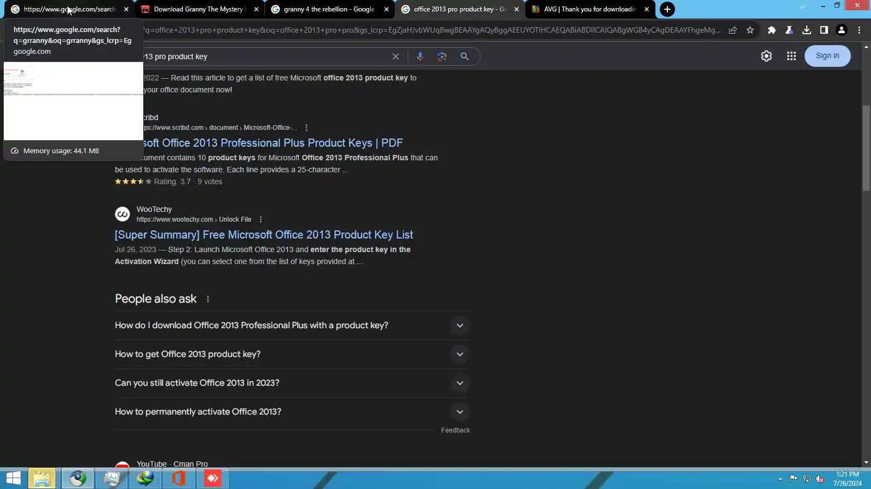Screen dimensions: 871x489
Task: Open the tab search dropdown
Action: tap(802, 7)
